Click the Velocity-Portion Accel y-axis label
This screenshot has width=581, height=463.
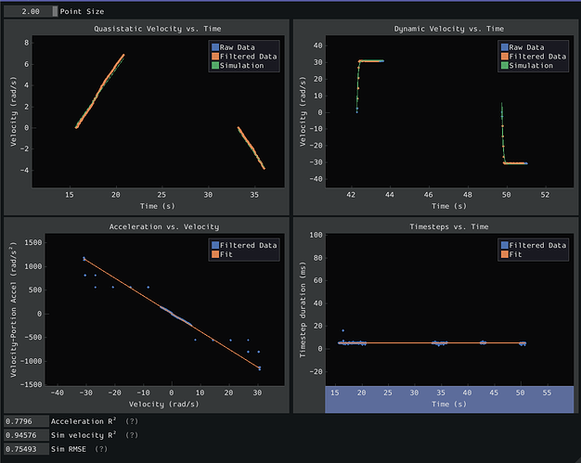click(13, 310)
